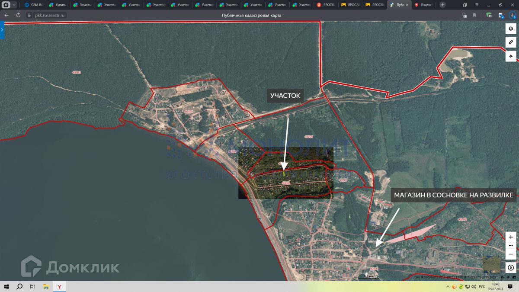Open more zoom options (three dots)

[511, 245]
